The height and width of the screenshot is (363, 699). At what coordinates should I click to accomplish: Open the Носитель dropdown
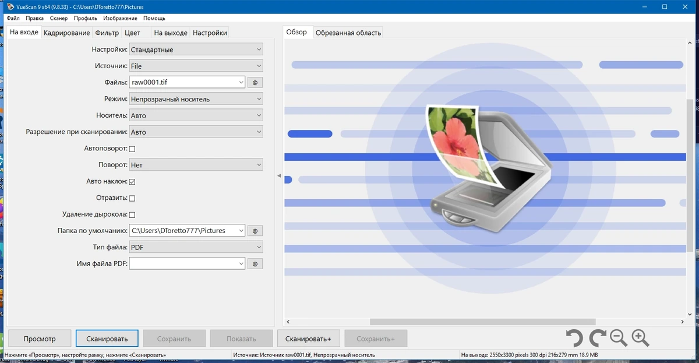click(x=196, y=115)
